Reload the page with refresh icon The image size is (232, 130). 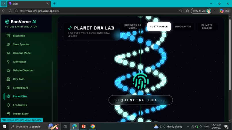[10, 11]
